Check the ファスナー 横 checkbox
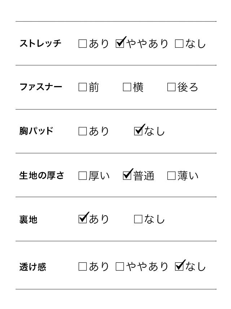Screen dimensions: 231x309 coord(127,88)
